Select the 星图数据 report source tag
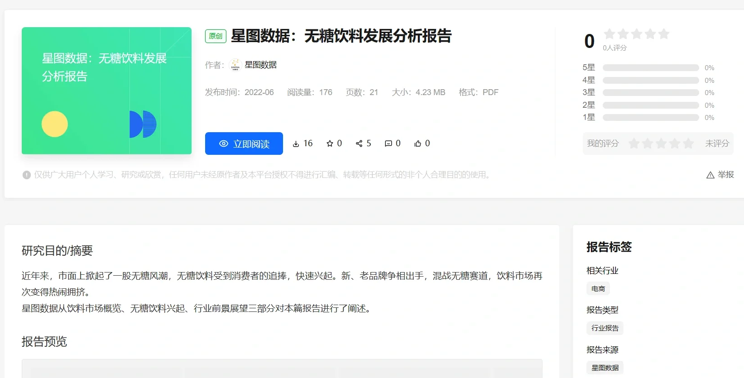 (x=605, y=368)
